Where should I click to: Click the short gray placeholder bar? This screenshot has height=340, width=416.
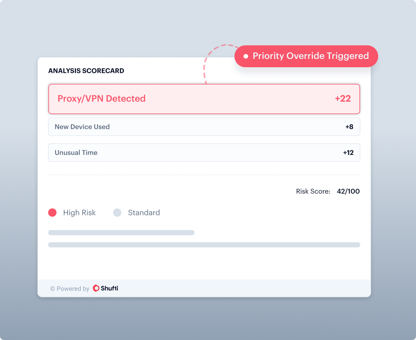(x=121, y=233)
